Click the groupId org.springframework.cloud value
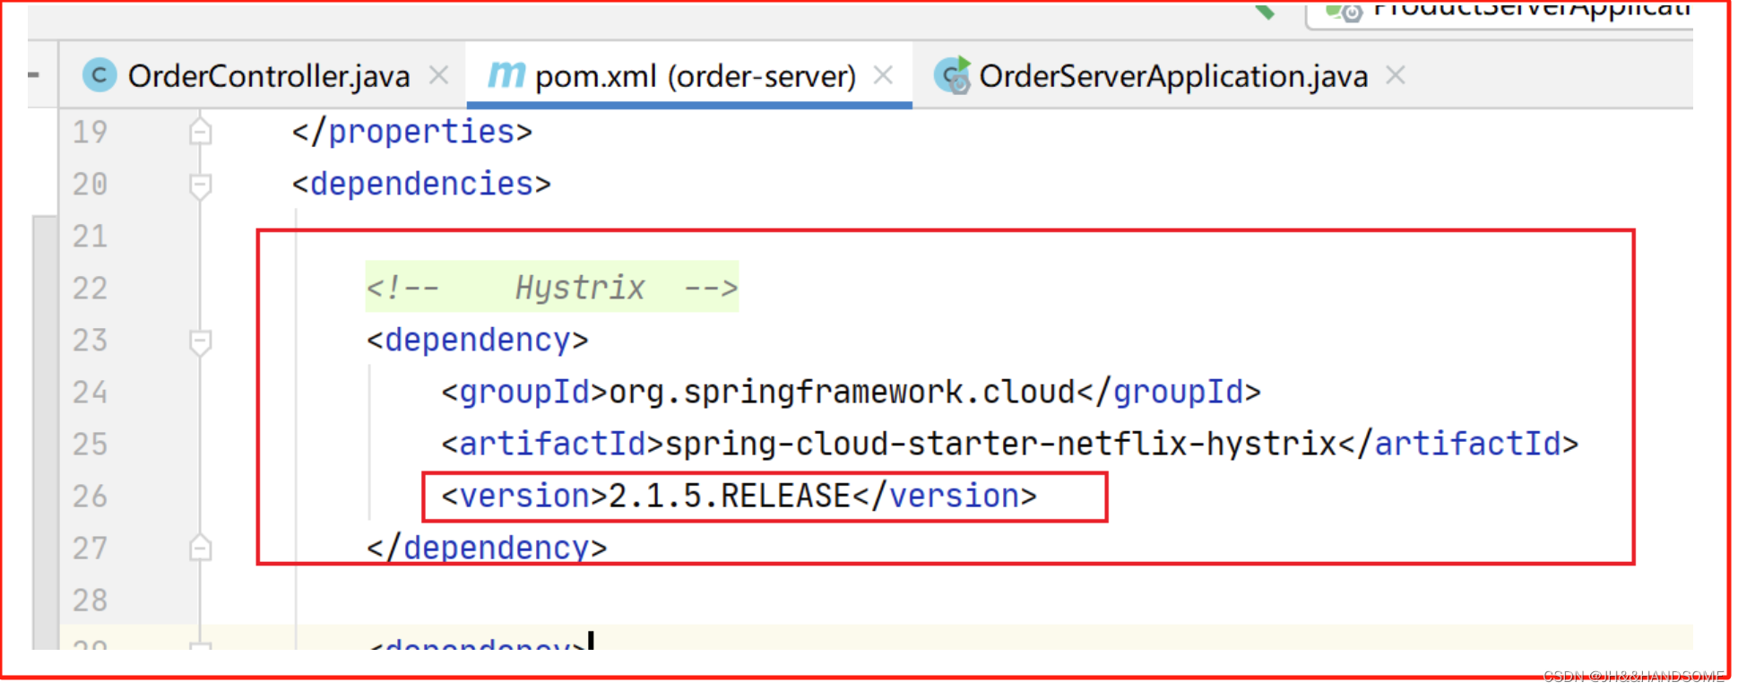 (x=842, y=392)
